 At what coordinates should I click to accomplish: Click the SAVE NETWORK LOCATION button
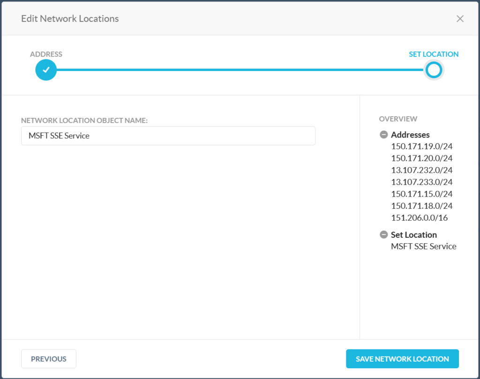click(402, 358)
